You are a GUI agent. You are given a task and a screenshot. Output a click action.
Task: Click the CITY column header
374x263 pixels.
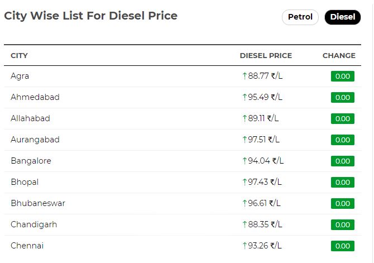19,56
